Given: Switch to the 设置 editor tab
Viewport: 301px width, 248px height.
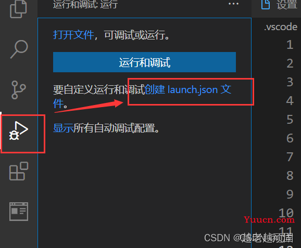Looking at the screenshot, I should 279,4.
